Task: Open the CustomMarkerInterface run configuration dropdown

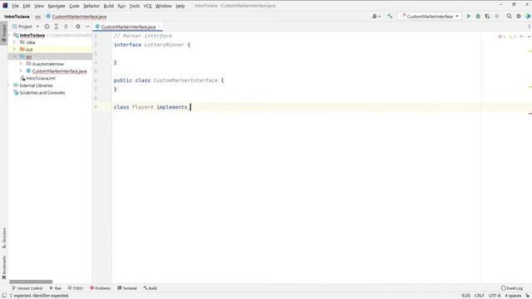Action: point(430,16)
